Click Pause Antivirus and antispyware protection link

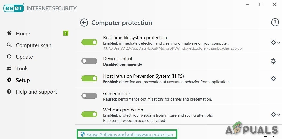pos(130,134)
